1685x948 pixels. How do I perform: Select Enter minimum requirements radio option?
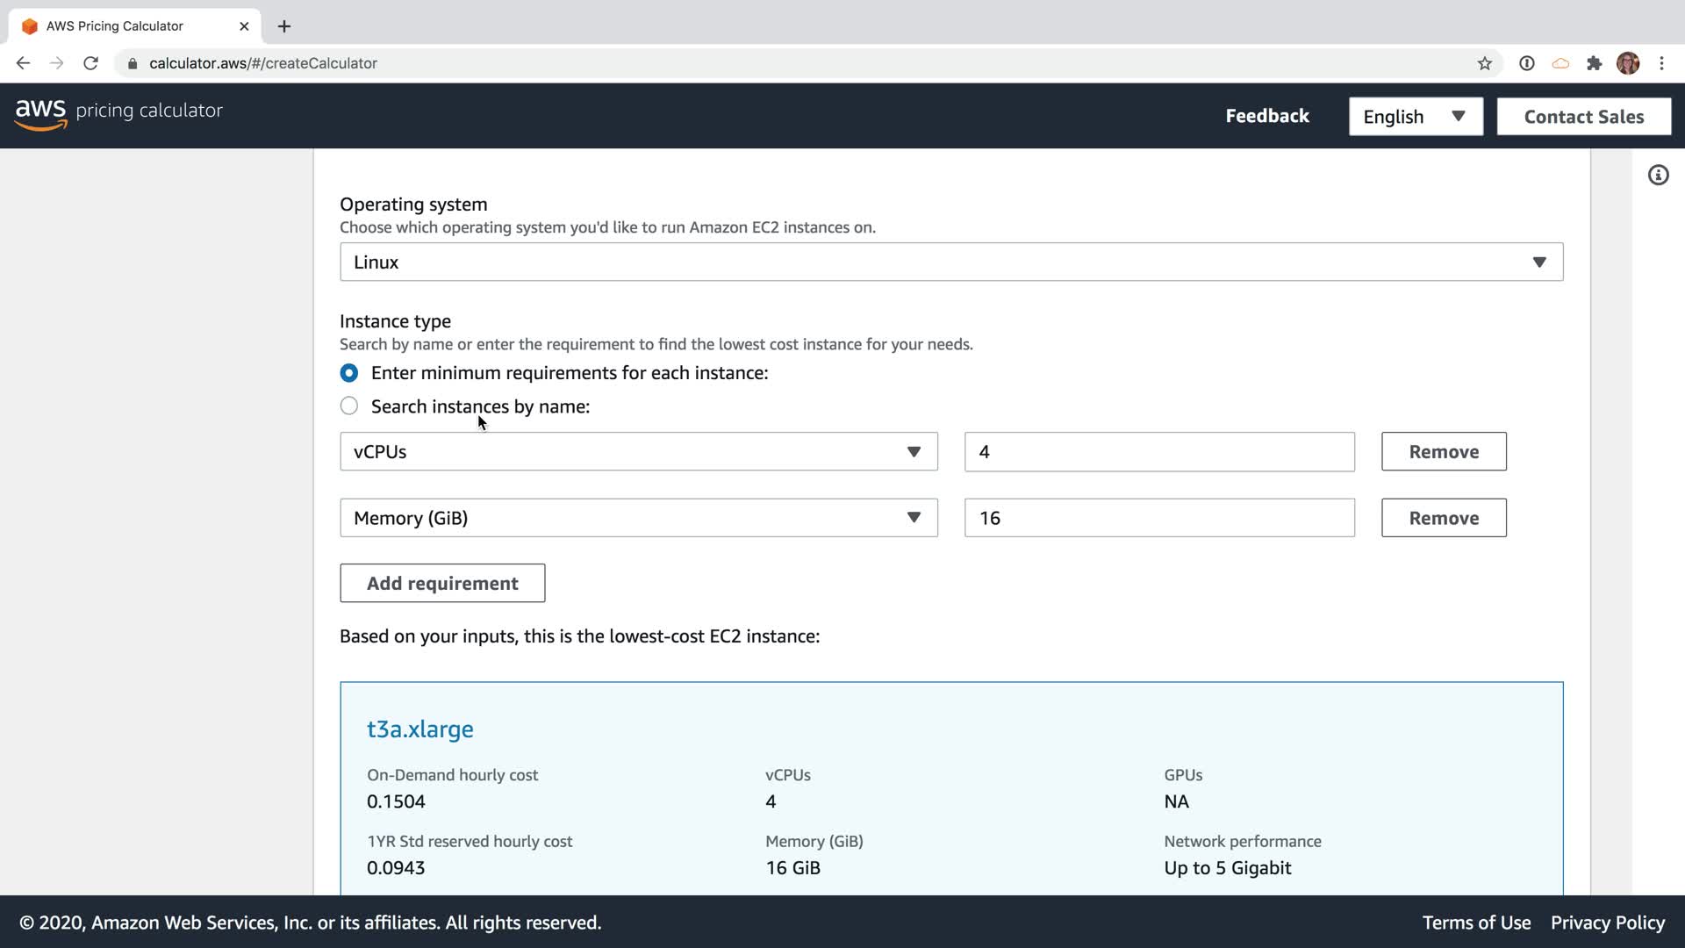349,373
